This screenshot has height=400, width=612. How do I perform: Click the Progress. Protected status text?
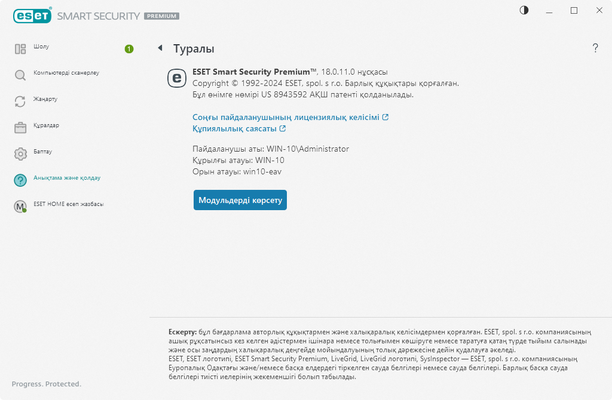click(47, 384)
